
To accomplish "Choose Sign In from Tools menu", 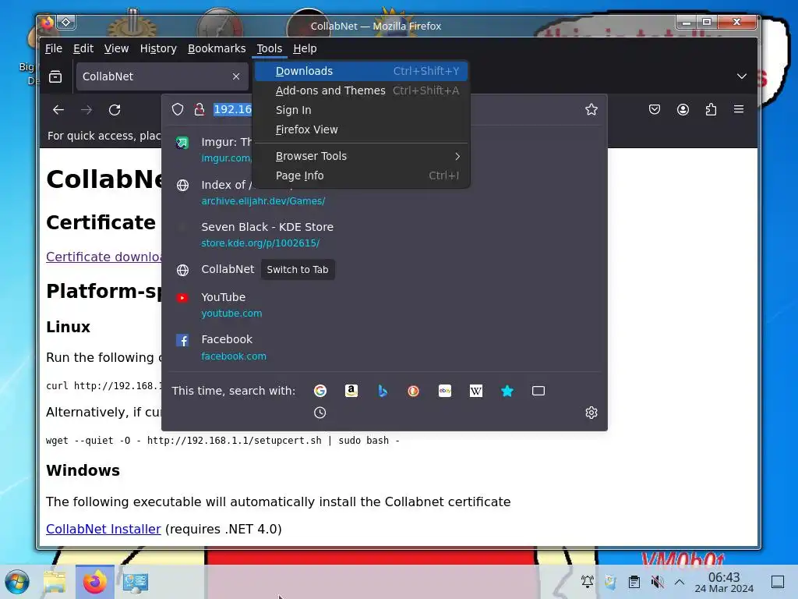I will point(362,110).
